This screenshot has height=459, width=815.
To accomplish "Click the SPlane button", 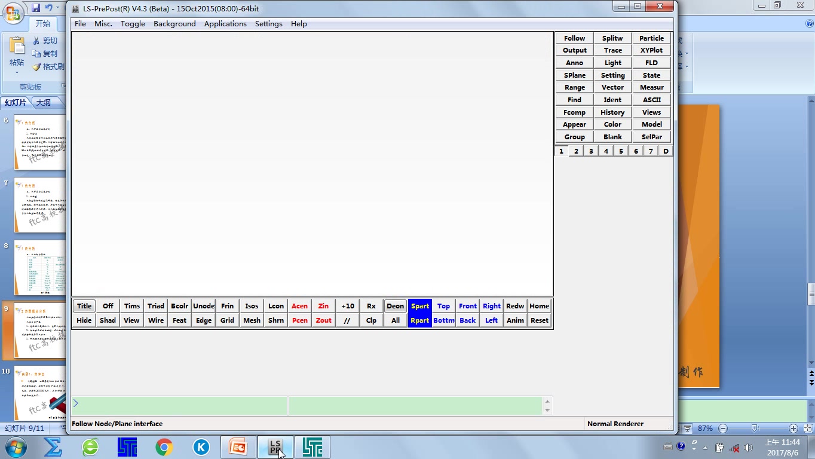I will [574, 75].
